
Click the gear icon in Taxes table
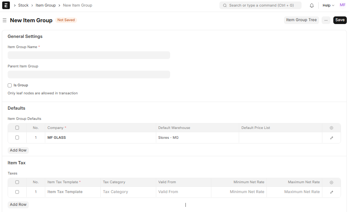pos(331,182)
